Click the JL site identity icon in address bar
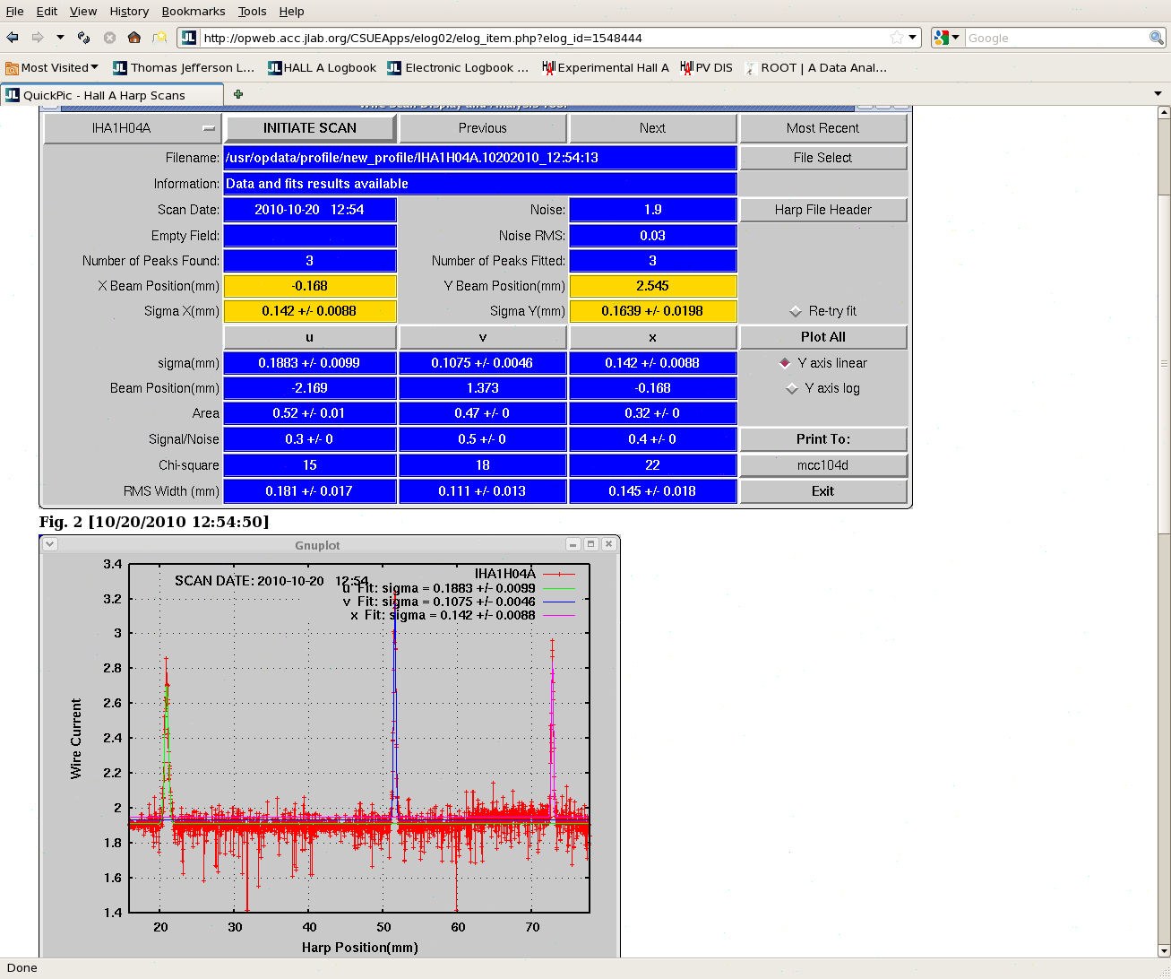The image size is (1171, 979). click(189, 38)
